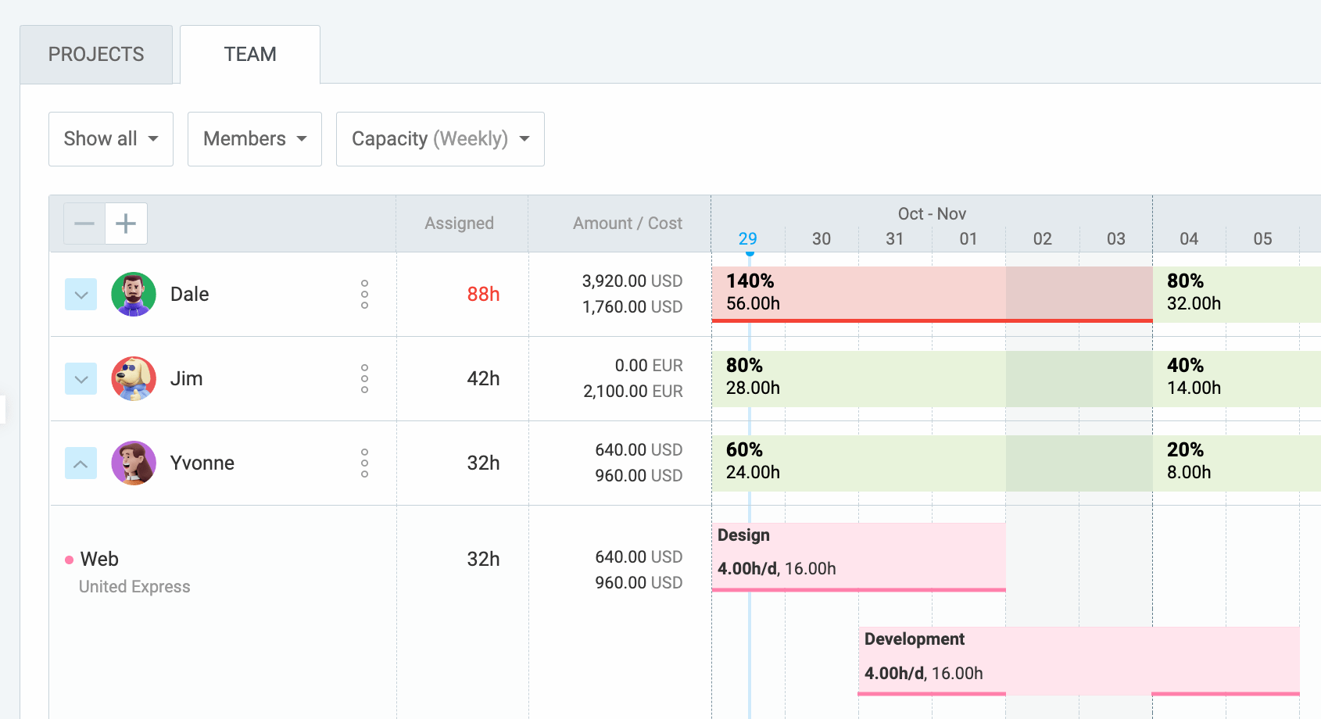The image size is (1321, 719).
Task: Click Dale's 140% overbooked capacity bar
Action: coord(932,295)
